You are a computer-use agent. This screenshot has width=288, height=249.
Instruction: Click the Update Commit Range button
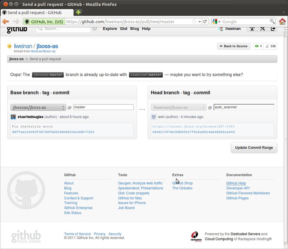[x=254, y=147]
